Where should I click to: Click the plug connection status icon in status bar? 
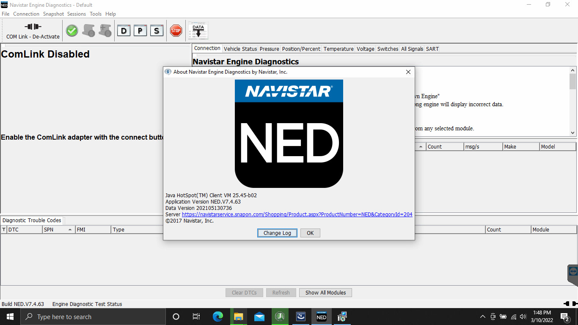570,304
